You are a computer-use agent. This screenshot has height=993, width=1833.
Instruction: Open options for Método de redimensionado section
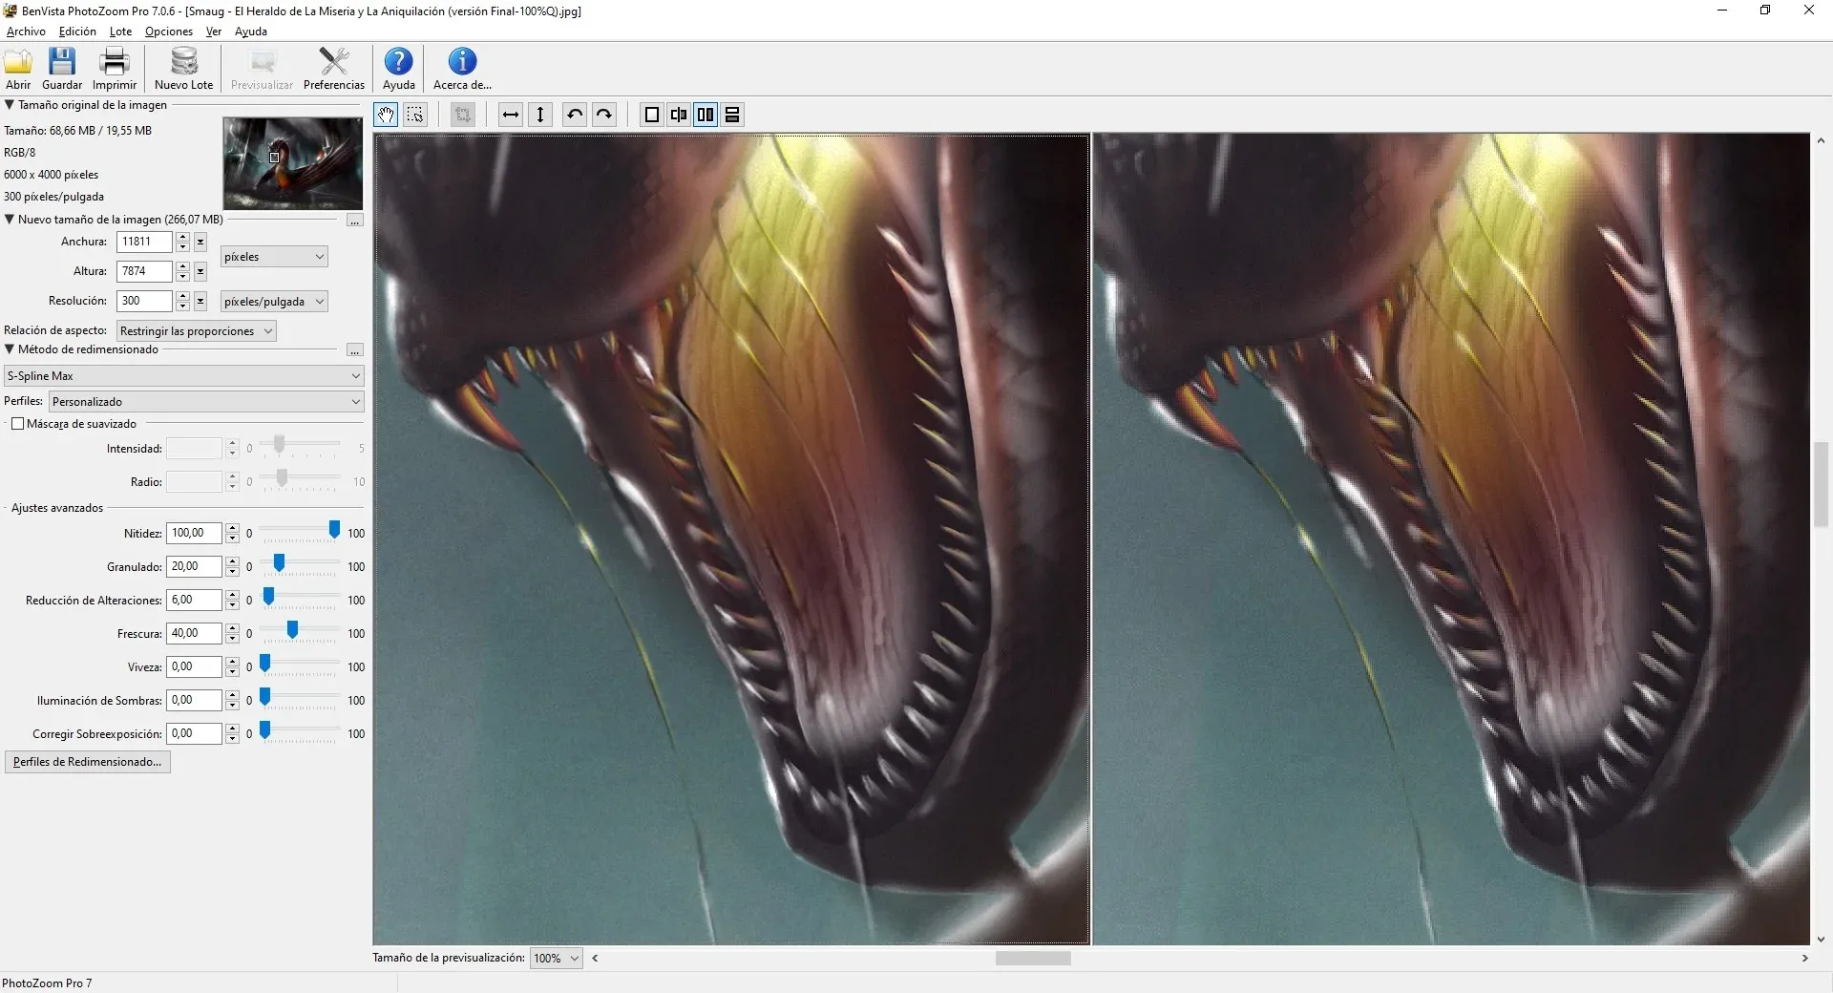[x=354, y=350]
